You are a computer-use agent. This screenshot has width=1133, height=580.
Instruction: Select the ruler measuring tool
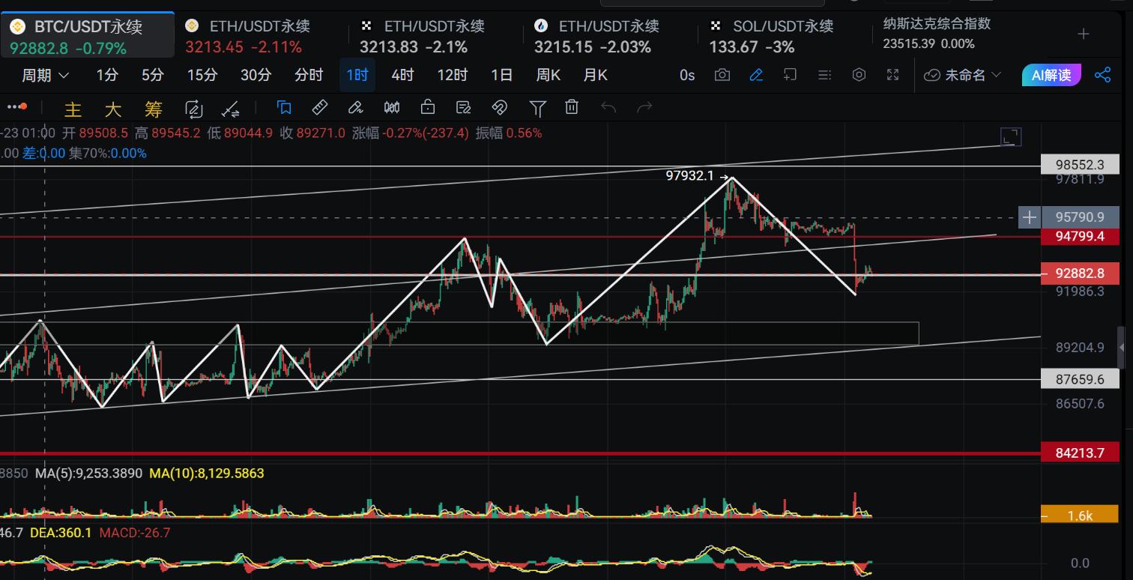(320, 108)
